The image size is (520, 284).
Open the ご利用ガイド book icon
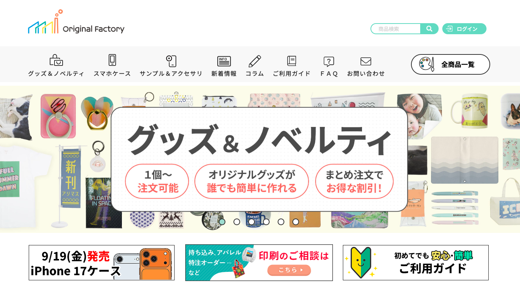click(292, 61)
